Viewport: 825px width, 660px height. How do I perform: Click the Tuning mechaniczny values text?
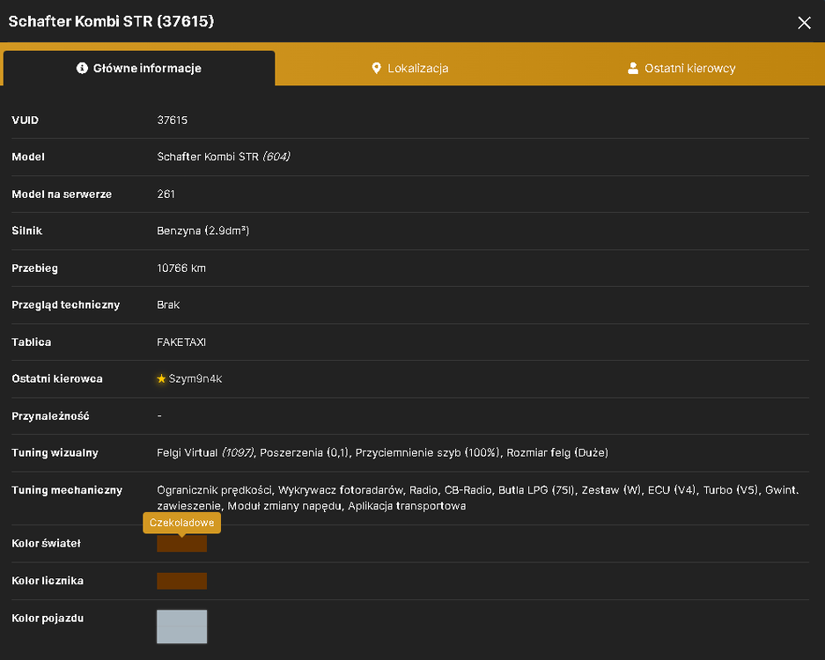pyautogui.click(x=478, y=498)
